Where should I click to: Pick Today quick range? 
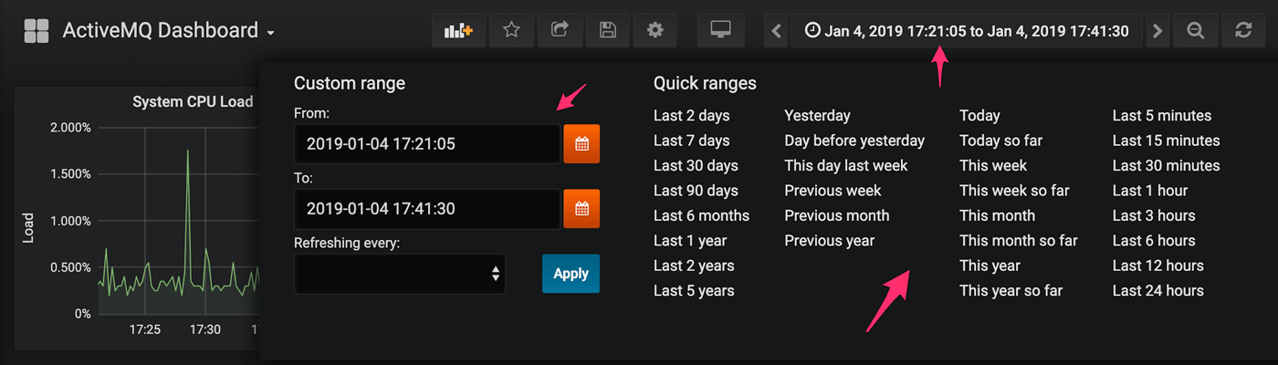pyautogui.click(x=979, y=116)
